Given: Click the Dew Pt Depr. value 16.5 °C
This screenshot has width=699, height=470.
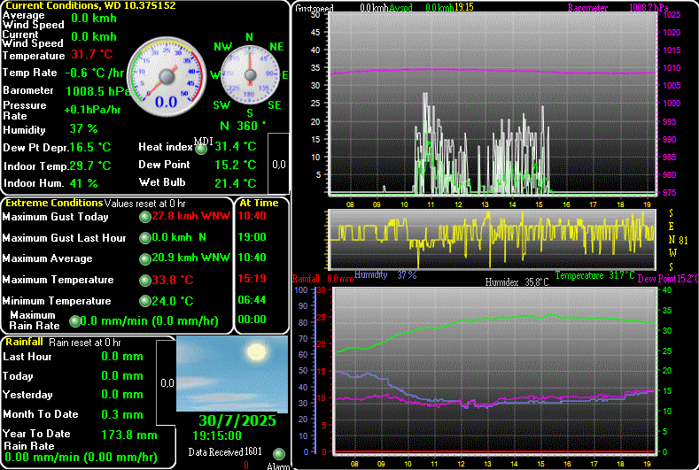Looking at the screenshot, I should point(90,148).
